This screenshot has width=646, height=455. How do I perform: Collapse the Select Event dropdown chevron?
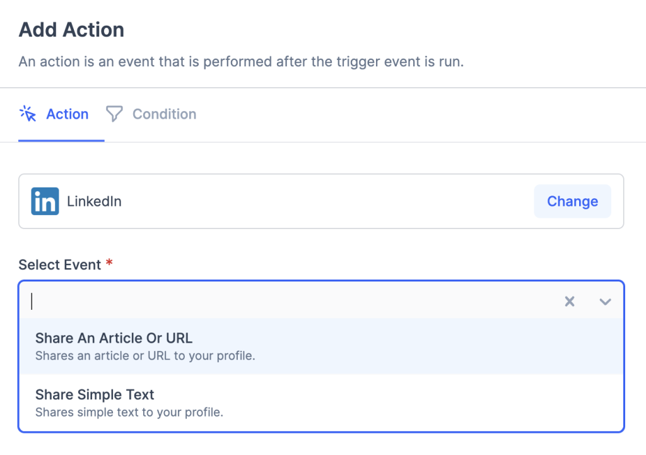(605, 302)
